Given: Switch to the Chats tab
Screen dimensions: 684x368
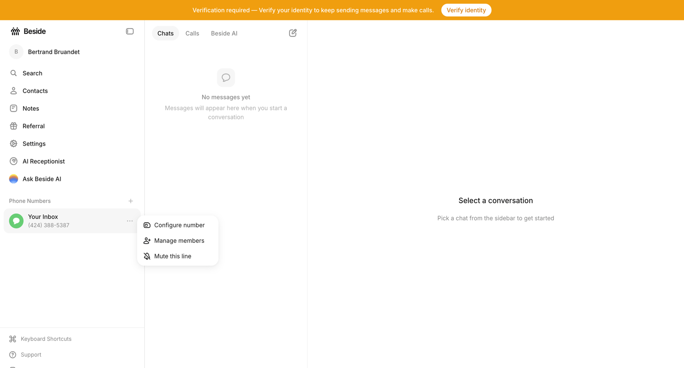Looking at the screenshot, I should tap(166, 33).
